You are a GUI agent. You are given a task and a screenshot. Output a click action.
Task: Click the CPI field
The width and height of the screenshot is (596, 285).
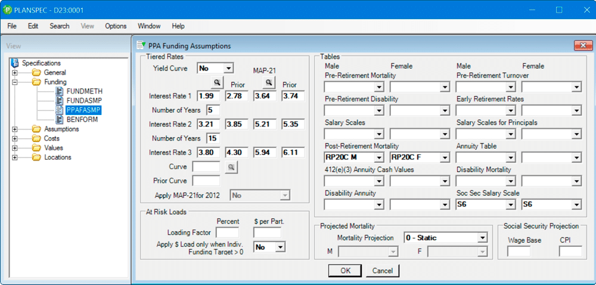(570, 251)
